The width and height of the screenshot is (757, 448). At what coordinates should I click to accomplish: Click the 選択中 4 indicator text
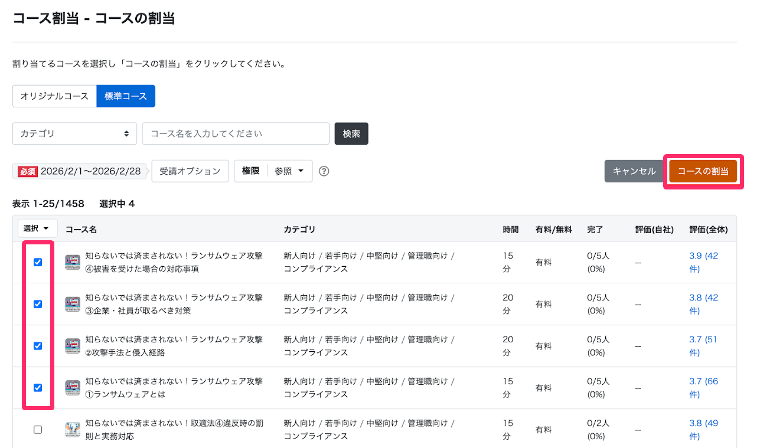[117, 204]
